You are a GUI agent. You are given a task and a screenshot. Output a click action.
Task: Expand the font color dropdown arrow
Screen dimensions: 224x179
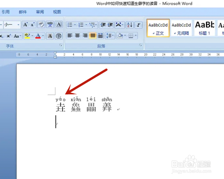(x=43, y=36)
